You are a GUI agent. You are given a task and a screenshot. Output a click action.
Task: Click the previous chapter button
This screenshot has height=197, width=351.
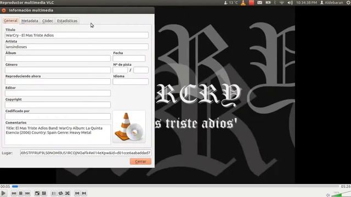77,193
